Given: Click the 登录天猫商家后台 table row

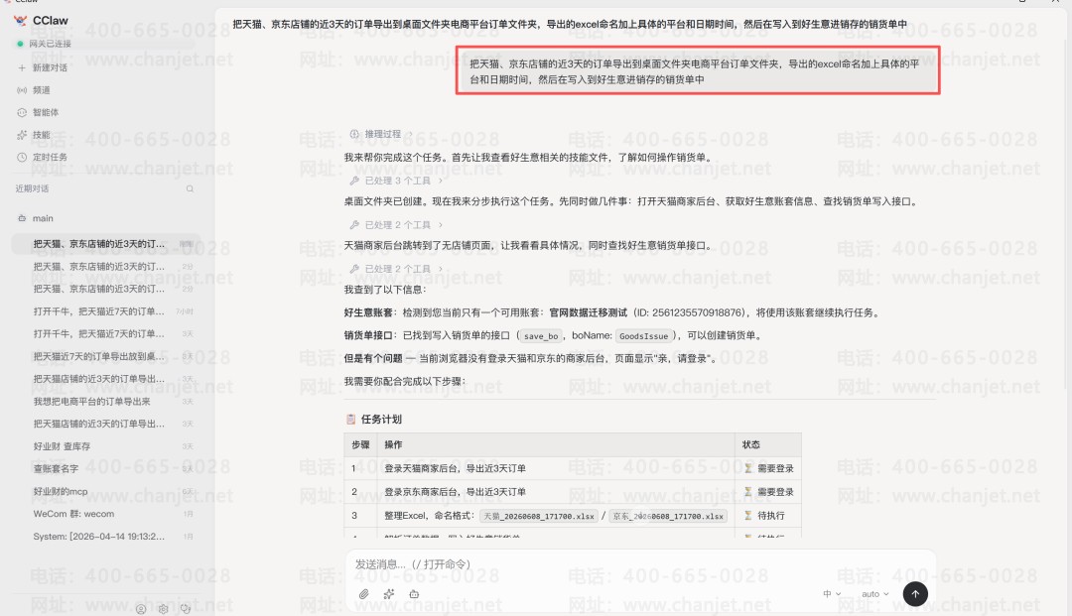Looking at the screenshot, I should [x=573, y=468].
